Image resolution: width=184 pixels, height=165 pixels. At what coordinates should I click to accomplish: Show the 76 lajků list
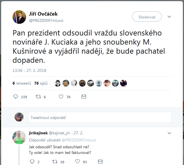[41, 83]
